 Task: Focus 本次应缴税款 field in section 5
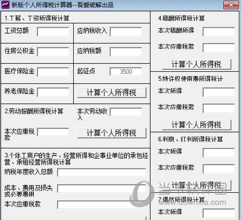[x=219, y=108]
